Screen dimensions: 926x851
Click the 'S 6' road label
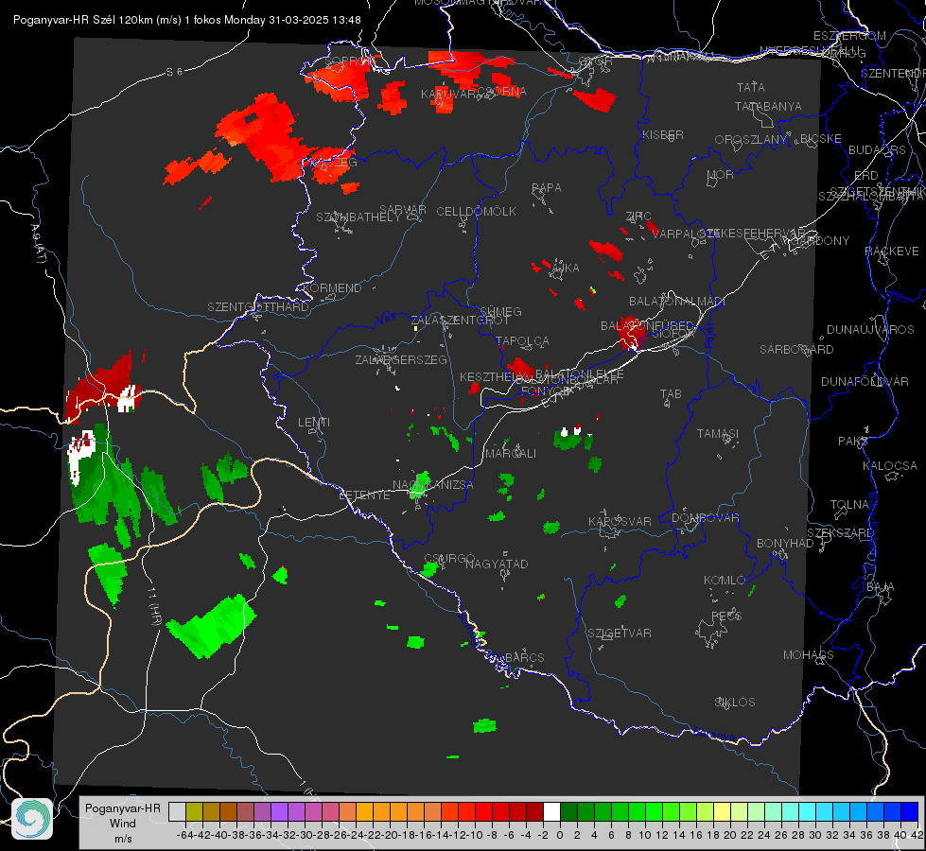tap(174, 72)
